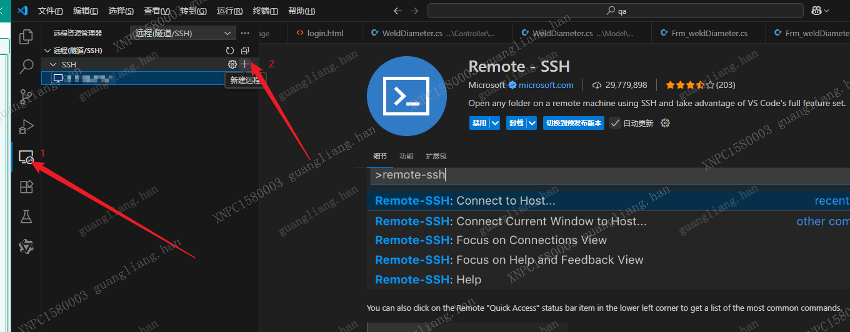850x332 pixels.
Task: Navigate forward with the right arrow
Action: (x=414, y=11)
